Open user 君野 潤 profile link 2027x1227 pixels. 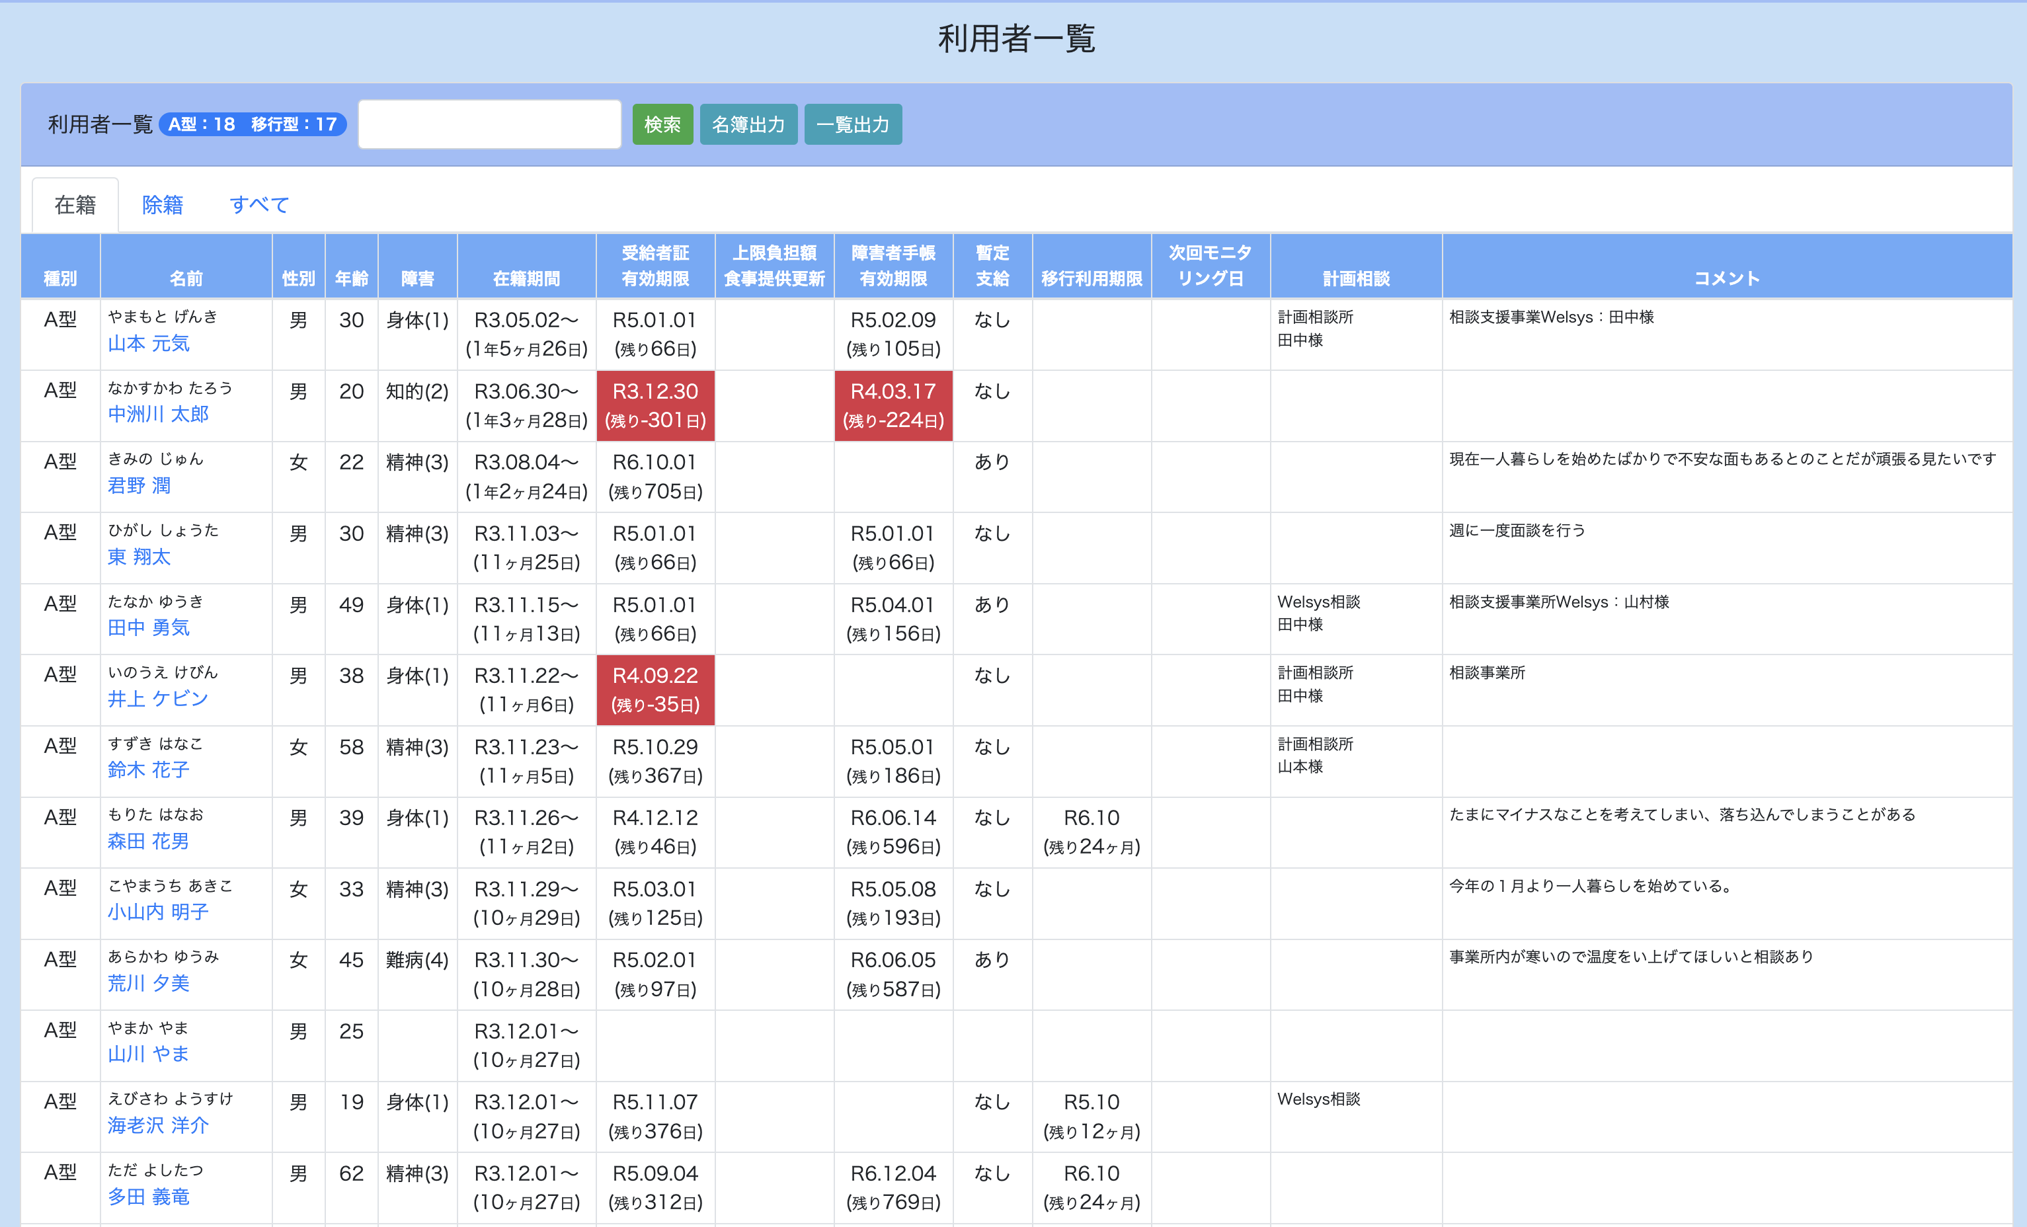(x=139, y=486)
